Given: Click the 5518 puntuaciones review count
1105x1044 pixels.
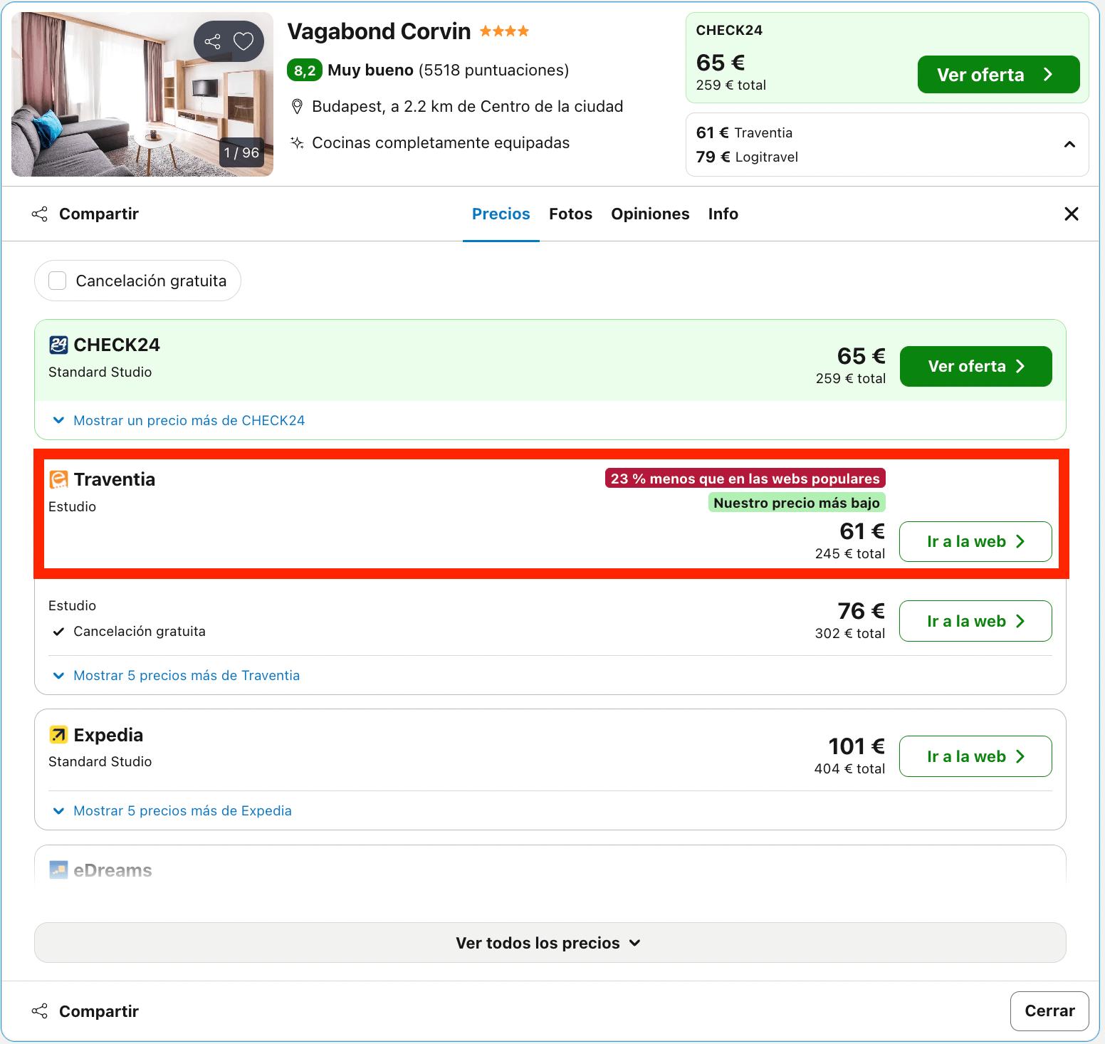Looking at the screenshot, I should (x=494, y=71).
